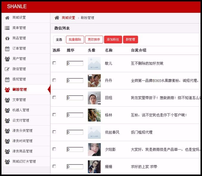Check the box for 依丝春风 row
202x176 pixels.
(x=54, y=132)
